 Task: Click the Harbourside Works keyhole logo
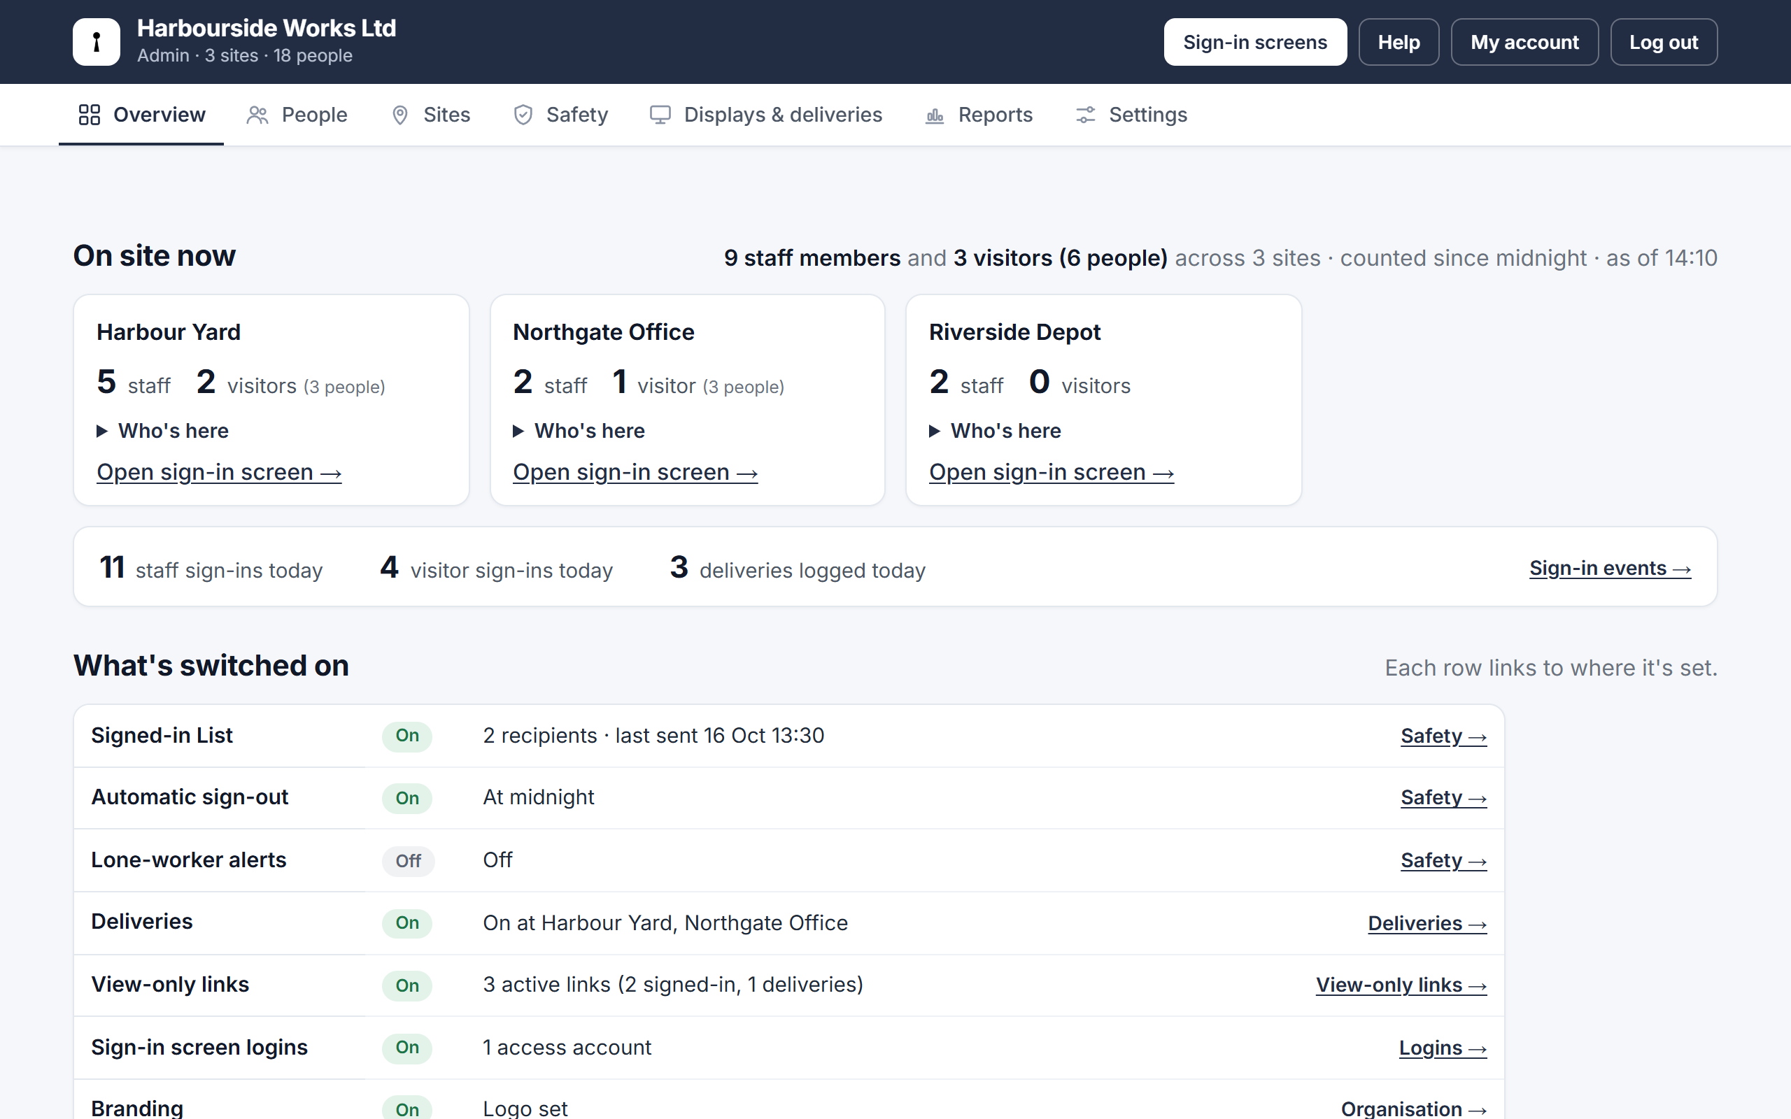[97, 42]
